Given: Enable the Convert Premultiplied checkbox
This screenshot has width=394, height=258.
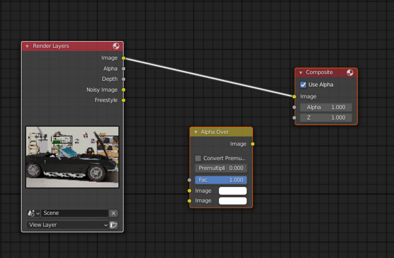Looking at the screenshot, I should coord(198,158).
